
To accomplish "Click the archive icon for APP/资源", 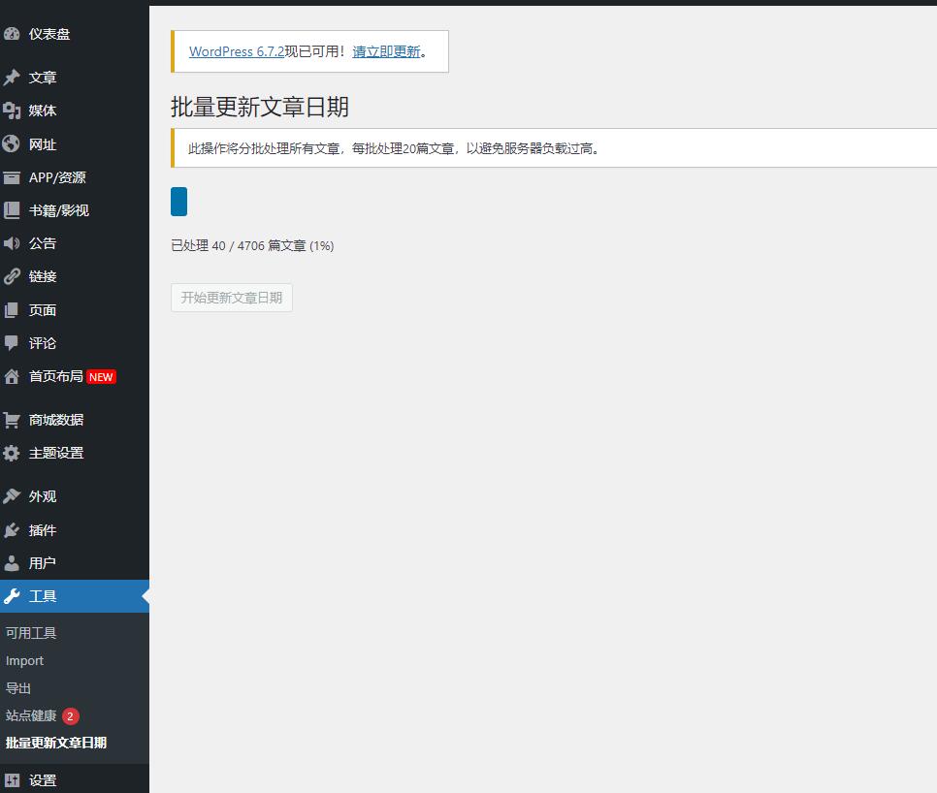I will pos(12,177).
